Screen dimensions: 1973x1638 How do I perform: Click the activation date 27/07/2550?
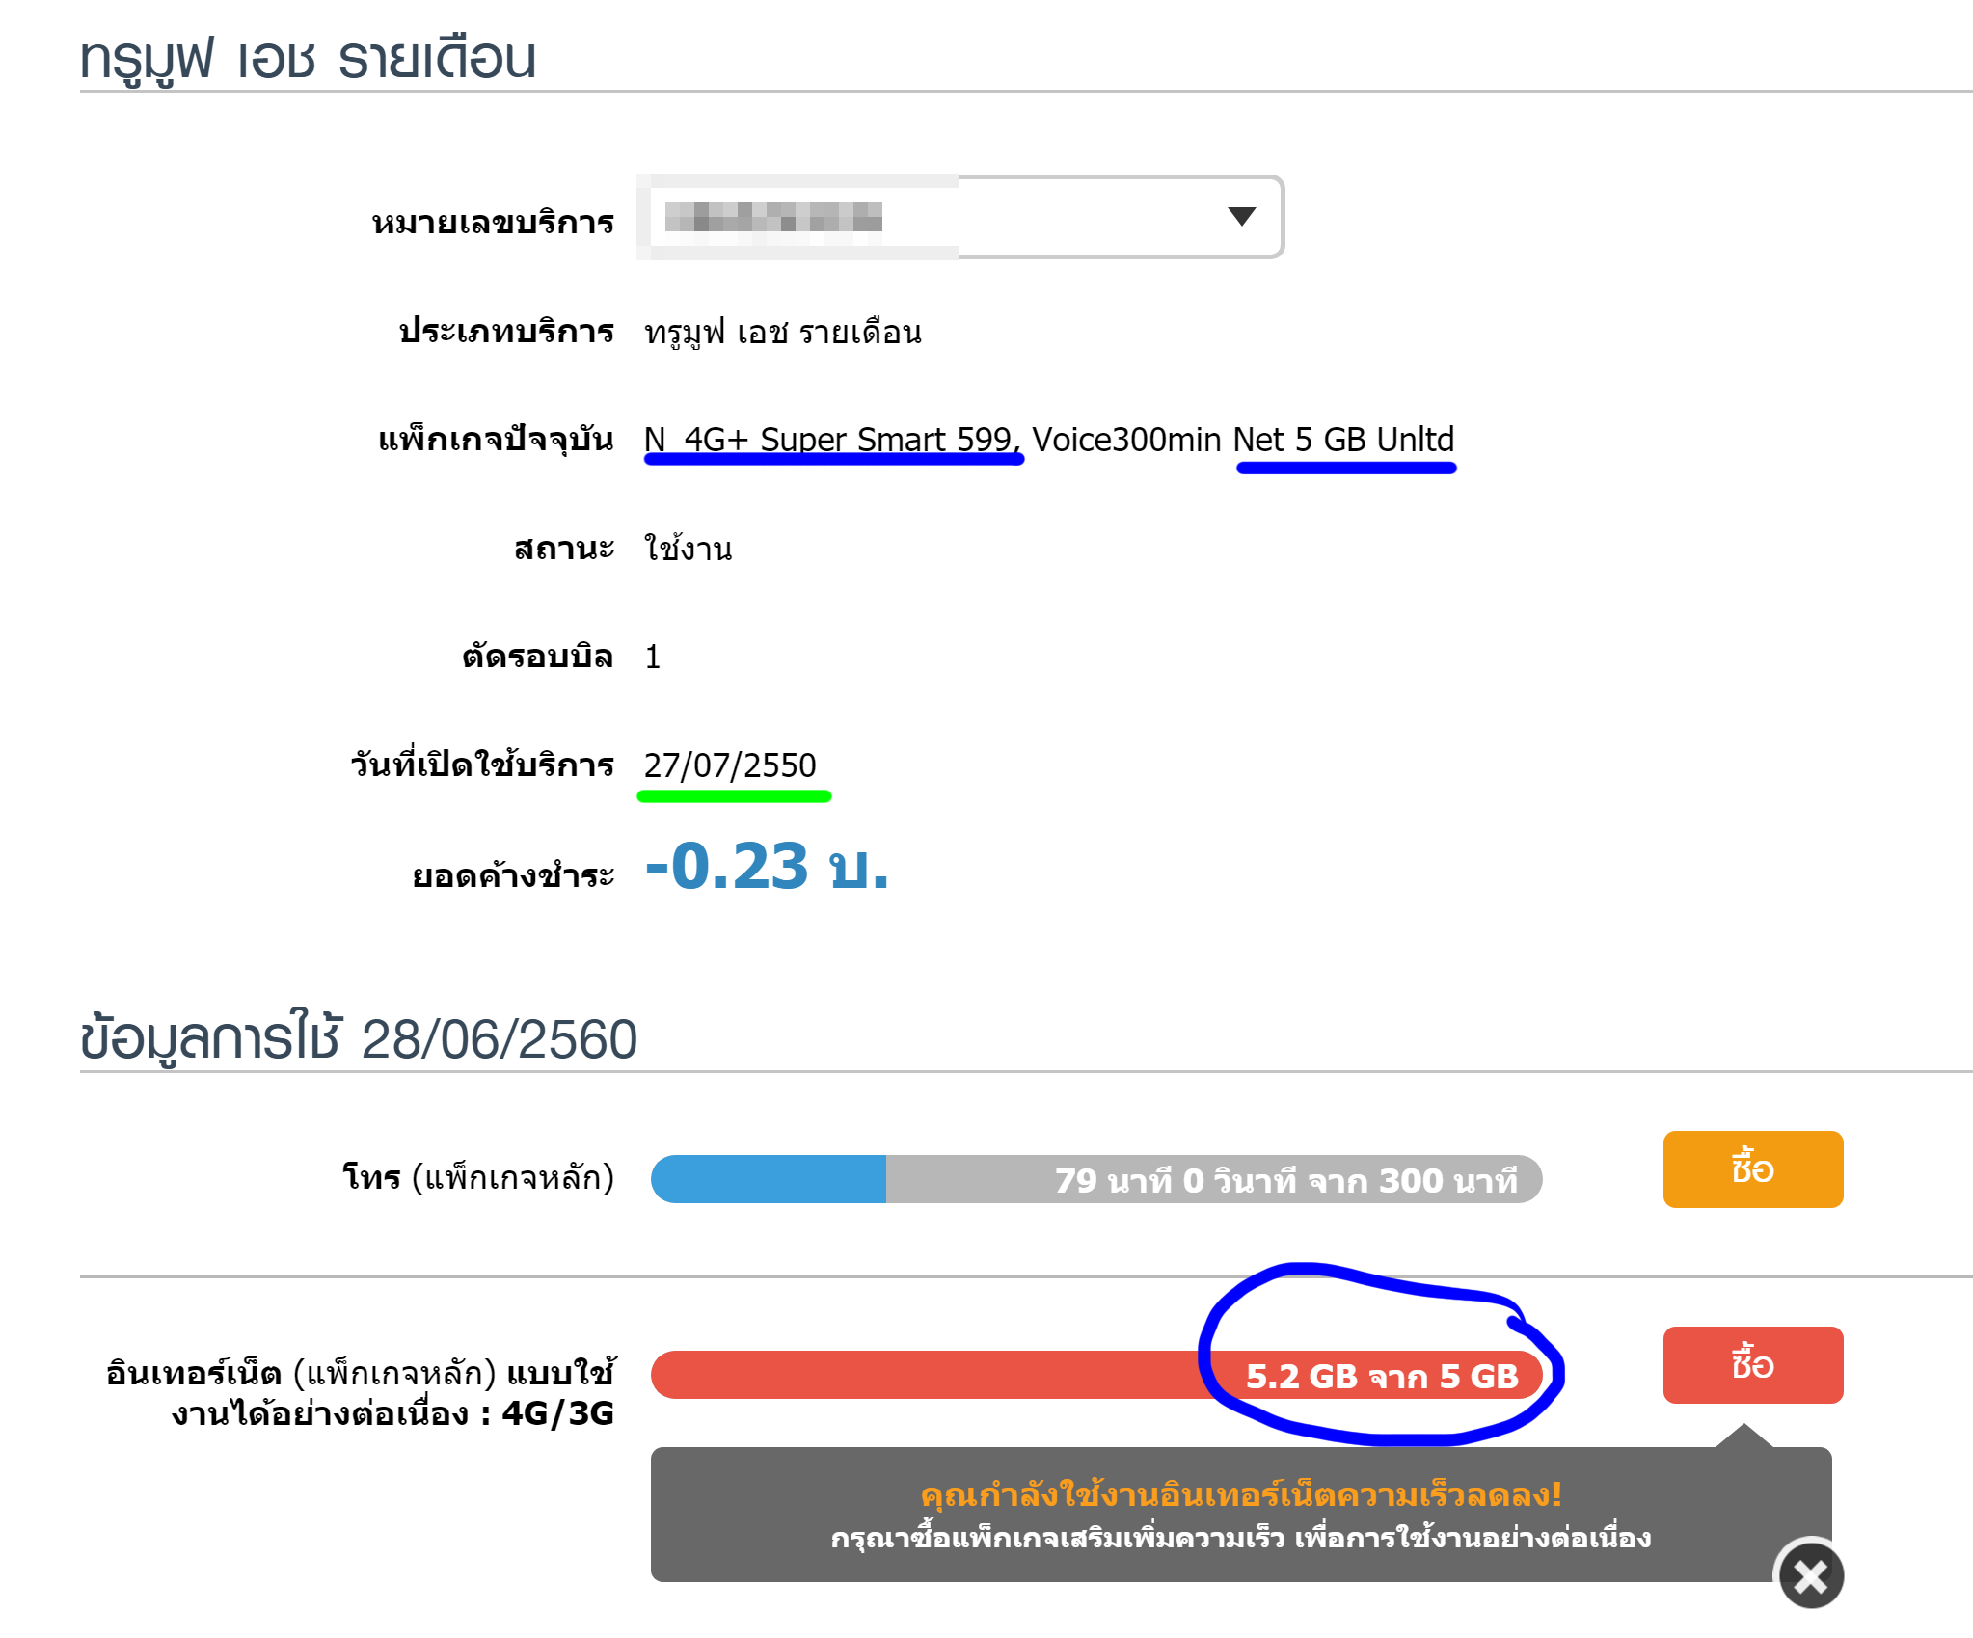(730, 765)
